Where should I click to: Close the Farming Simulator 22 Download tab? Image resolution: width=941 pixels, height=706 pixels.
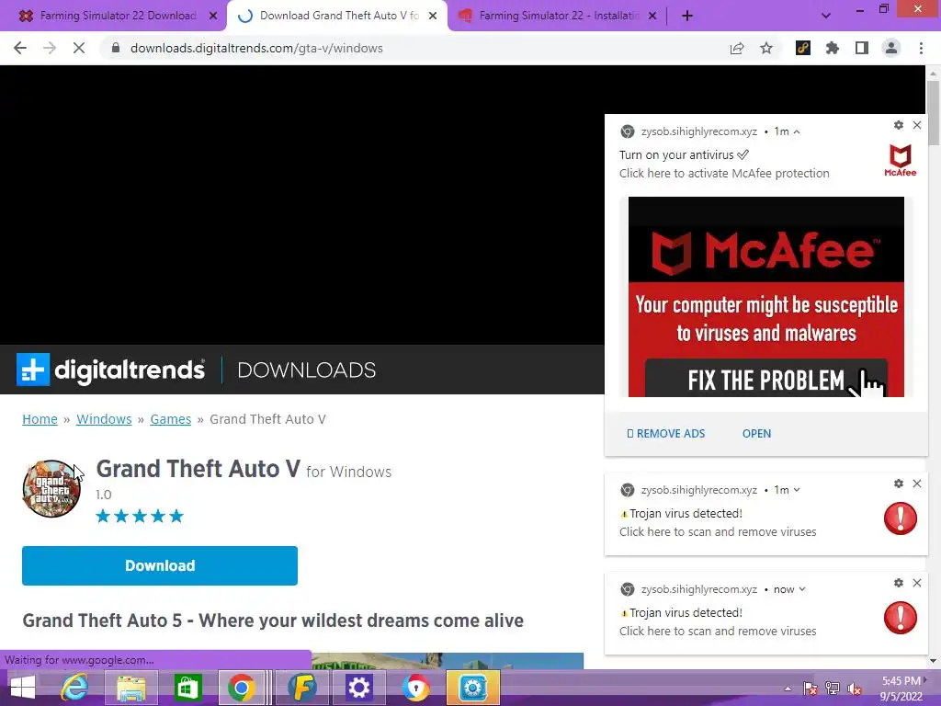point(213,16)
